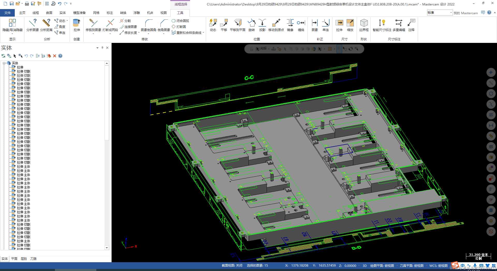
Task: Toggle AutoCursor XYZ fast point on selection bar
Action: point(274,49)
